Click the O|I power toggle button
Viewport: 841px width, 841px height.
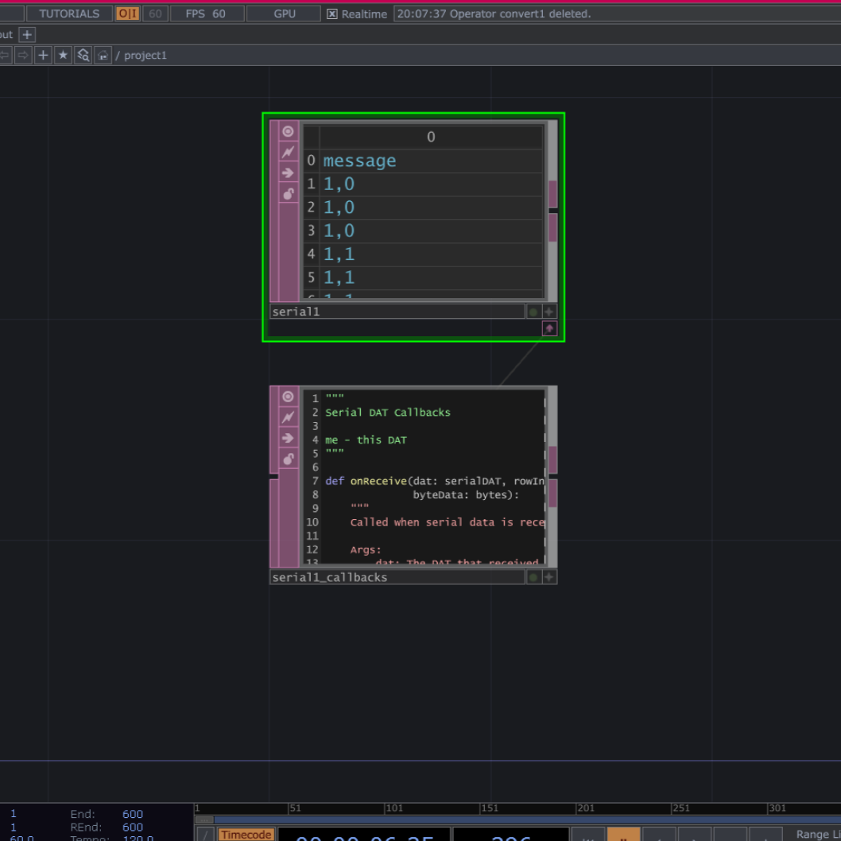coord(127,14)
